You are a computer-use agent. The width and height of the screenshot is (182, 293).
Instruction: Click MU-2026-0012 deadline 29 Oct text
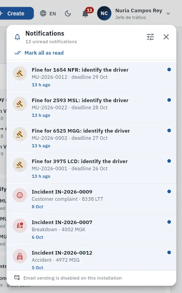70,77
